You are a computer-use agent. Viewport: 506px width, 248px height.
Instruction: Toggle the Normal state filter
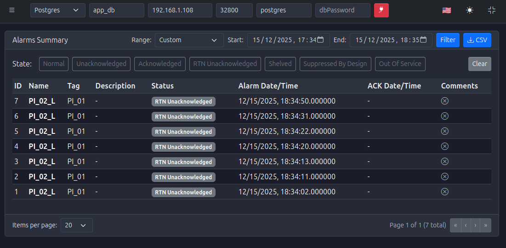[54, 64]
